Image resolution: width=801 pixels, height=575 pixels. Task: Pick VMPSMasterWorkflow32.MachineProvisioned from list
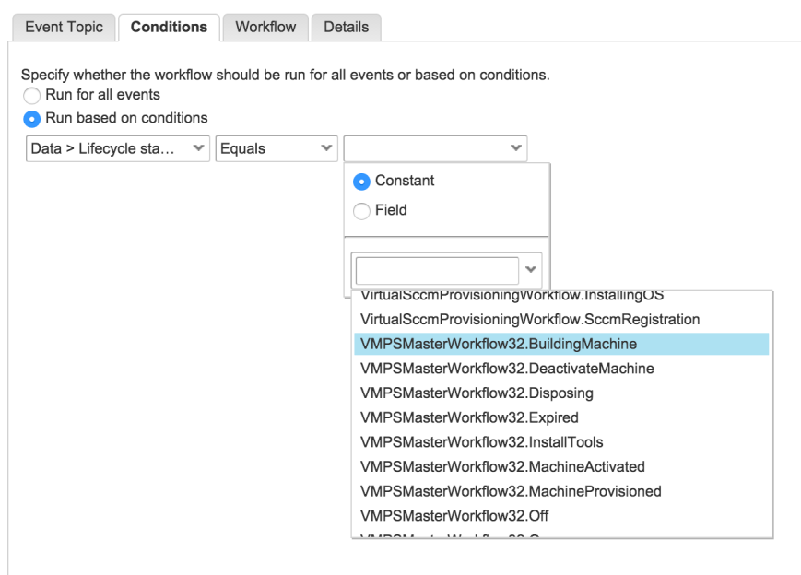coord(511,491)
